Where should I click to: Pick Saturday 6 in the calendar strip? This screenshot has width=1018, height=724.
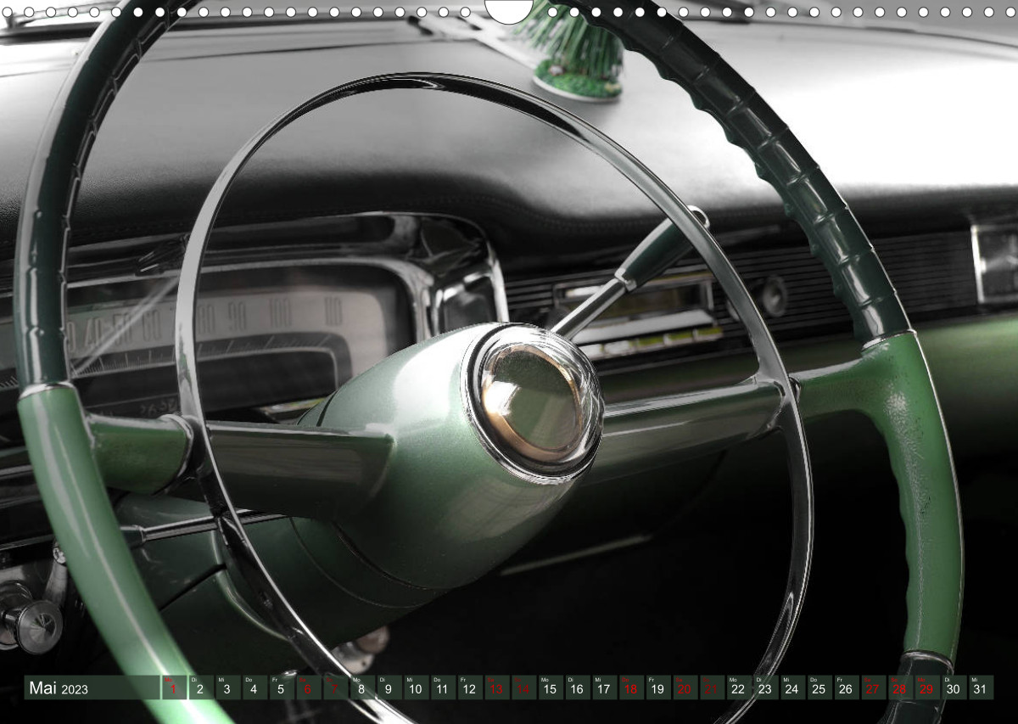click(307, 688)
